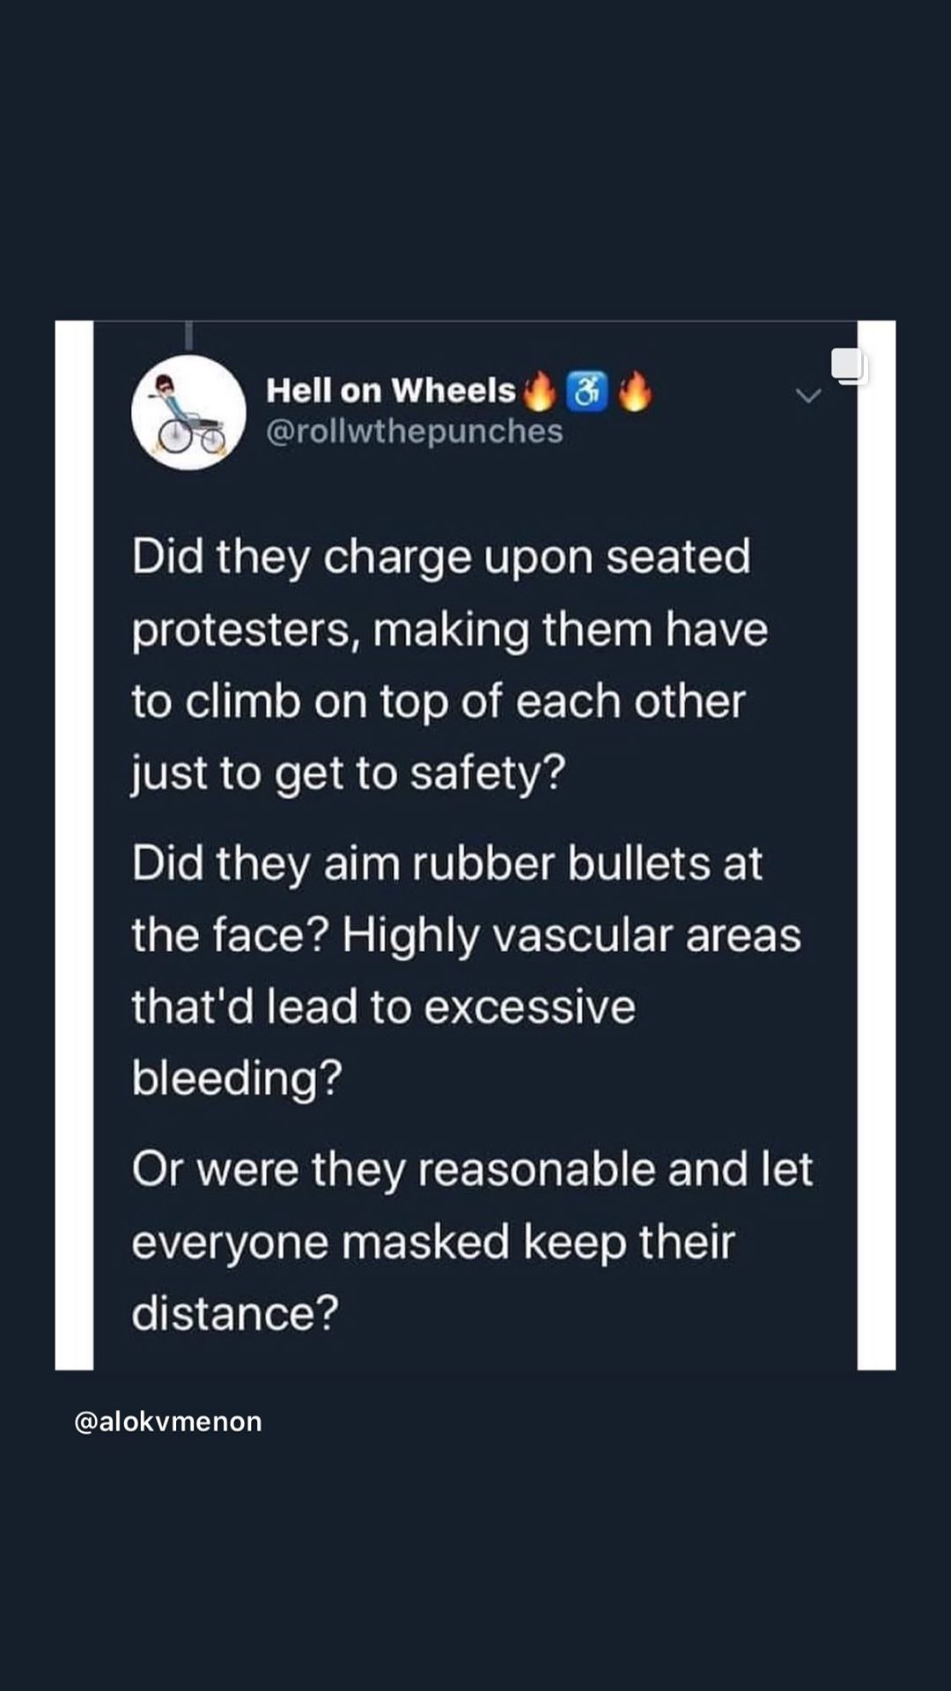Image resolution: width=951 pixels, height=1691 pixels.
Task: Click the word 'distance?' ending the tweet
Action: (x=235, y=1313)
